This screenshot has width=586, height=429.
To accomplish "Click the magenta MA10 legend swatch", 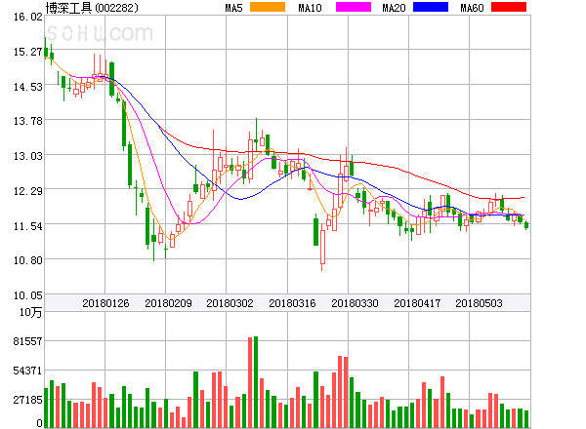I will 354,7.
